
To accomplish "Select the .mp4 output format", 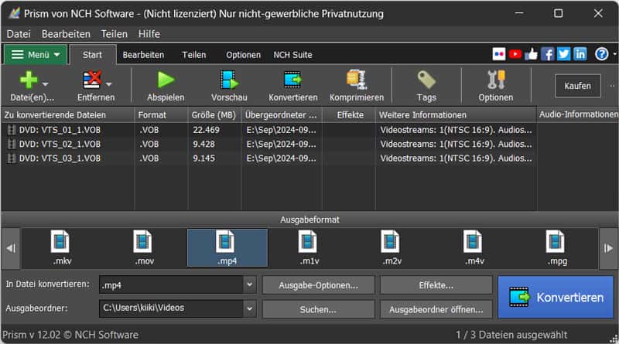I will coord(227,247).
